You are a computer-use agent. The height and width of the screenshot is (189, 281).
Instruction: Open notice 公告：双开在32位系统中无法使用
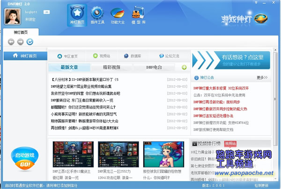tap(219, 95)
